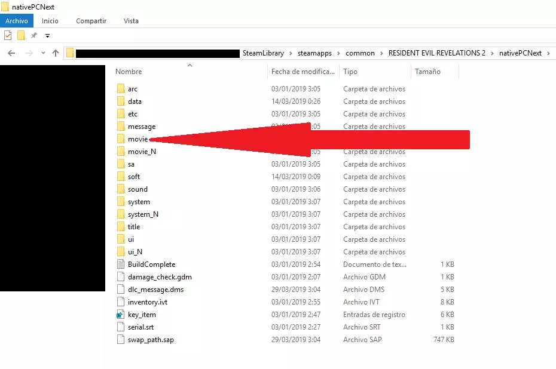This screenshot has height=369, width=556.
Task: Expand chevron after steamapps breadcrumb
Action: click(338, 54)
